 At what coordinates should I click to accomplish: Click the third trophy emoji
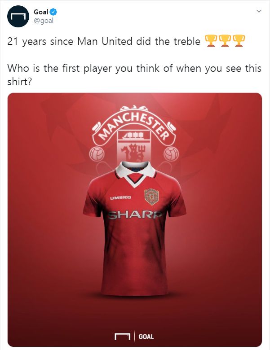pyautogui.click(x=239, y=41)
